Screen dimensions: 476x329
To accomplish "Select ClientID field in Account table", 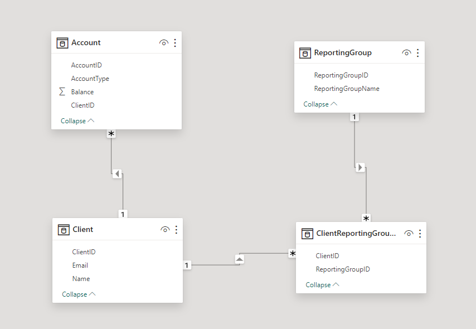I will [x=82, y=105].
